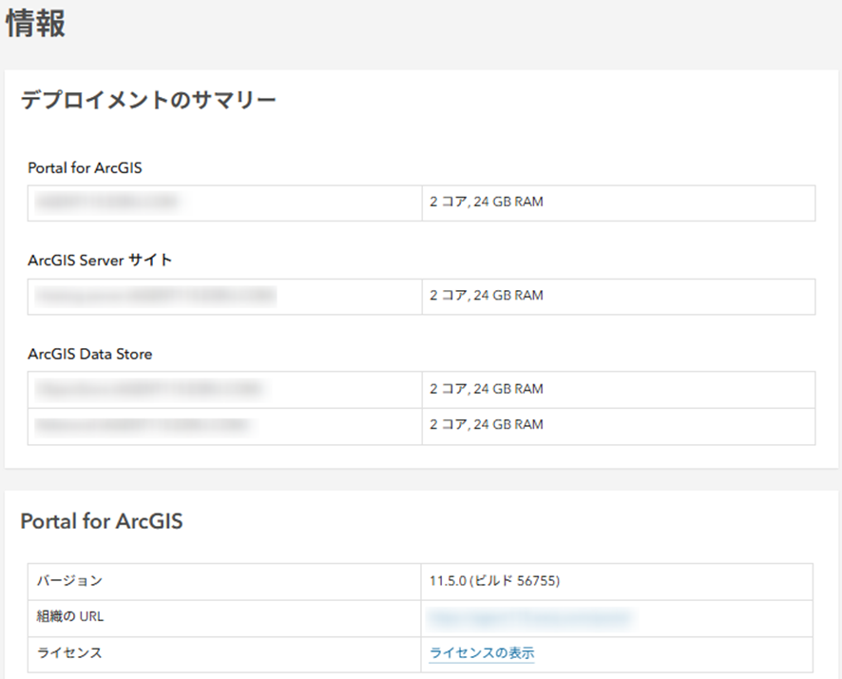Click the "ArcGIS Data Store" label

pyautogui.click(x=90, y=355)
